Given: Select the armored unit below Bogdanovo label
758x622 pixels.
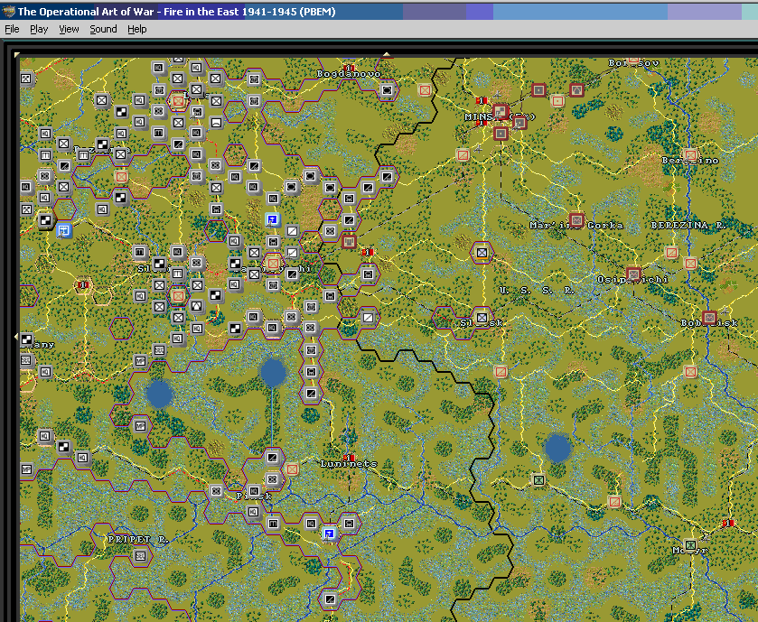Looking at the screenshot, I should 387,89.
